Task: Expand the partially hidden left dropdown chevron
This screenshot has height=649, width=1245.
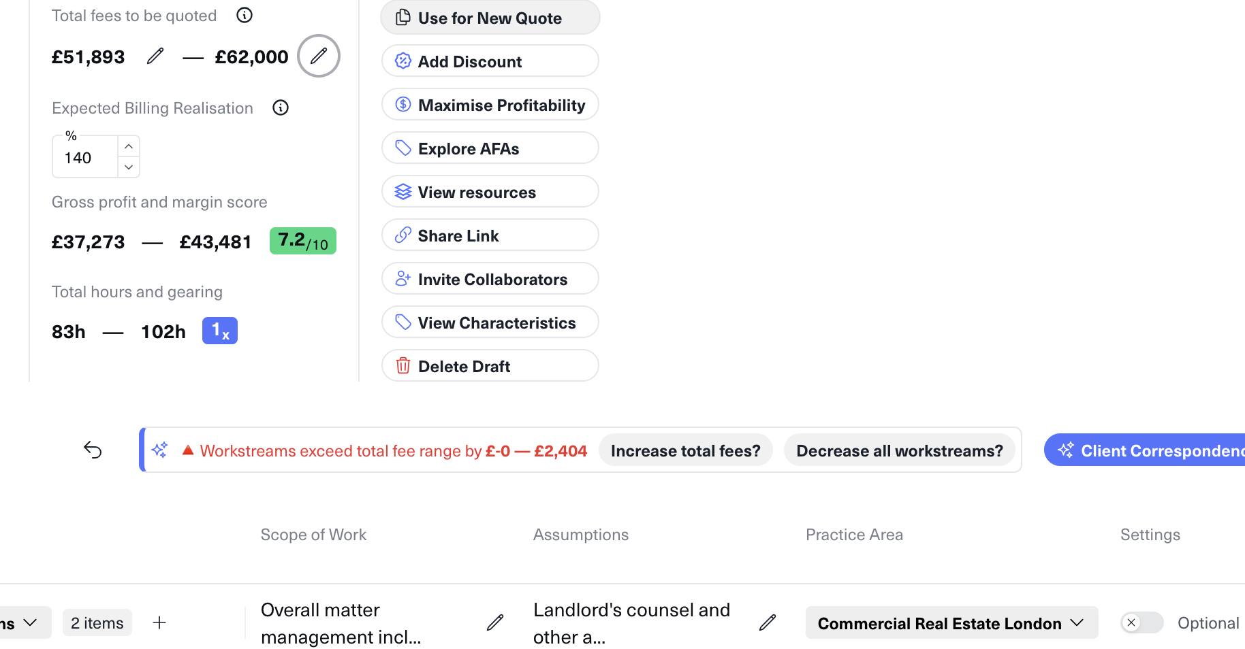Action: [x=29, y=622]
